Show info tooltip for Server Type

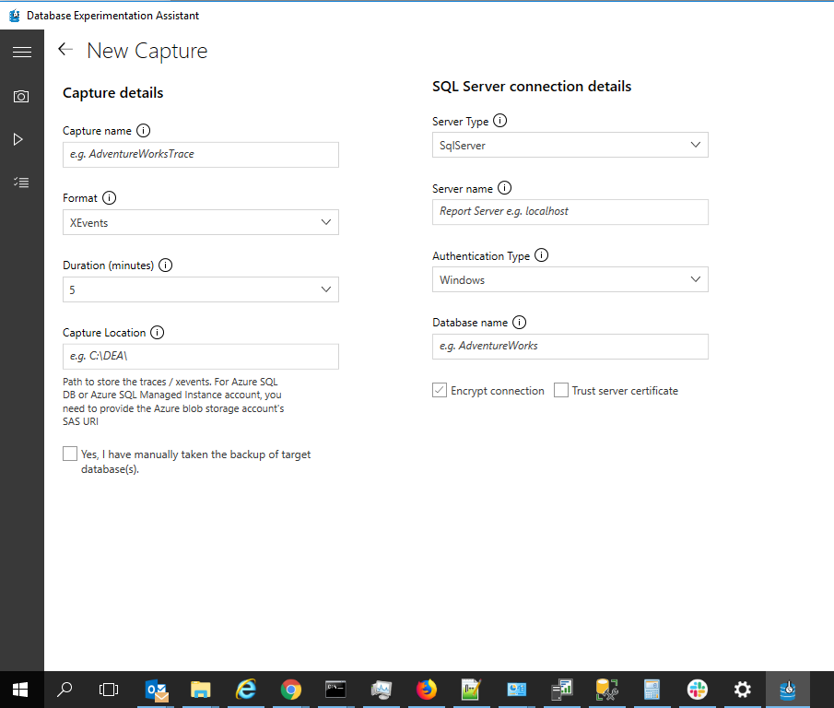[x=500, y=121]
